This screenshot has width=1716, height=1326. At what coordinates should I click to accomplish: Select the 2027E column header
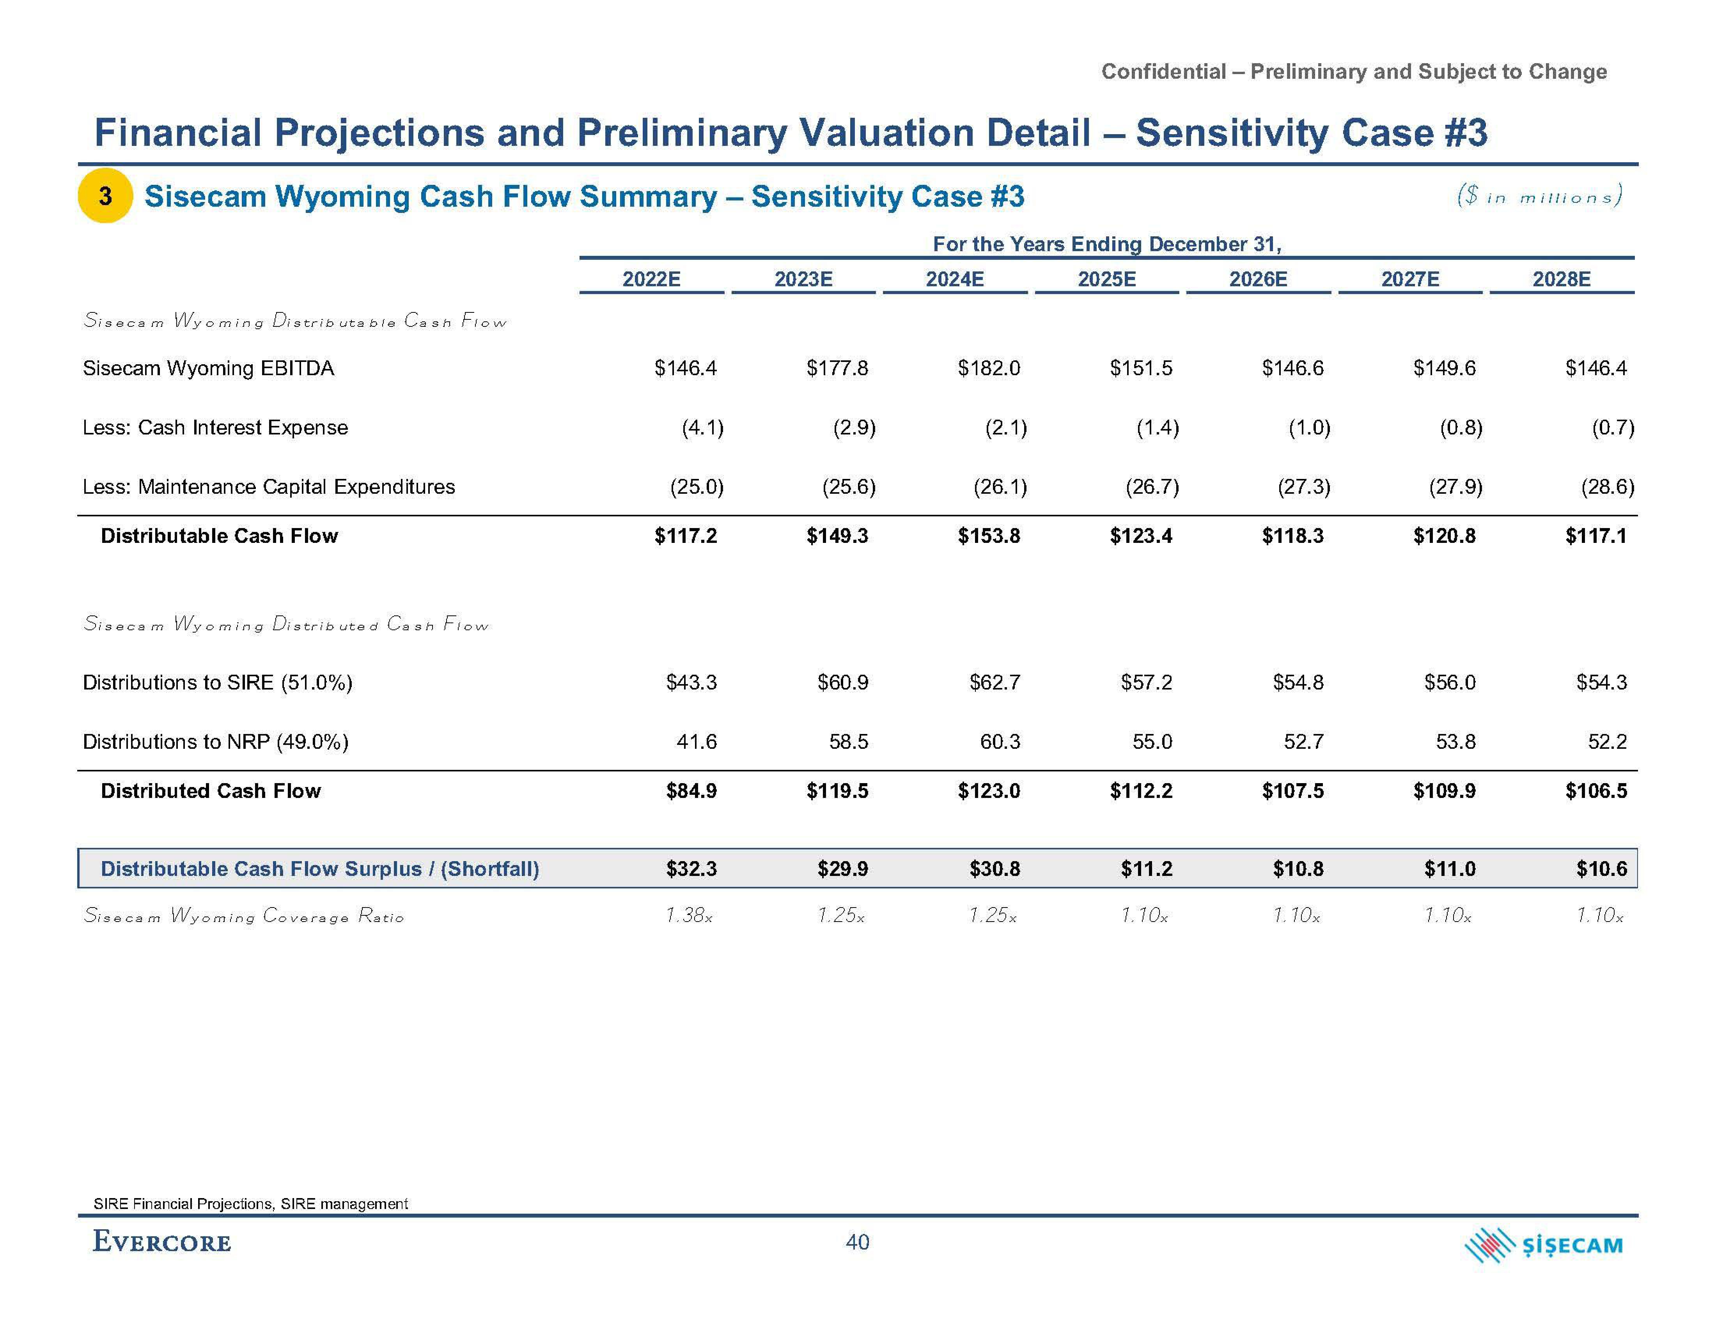1410,279
